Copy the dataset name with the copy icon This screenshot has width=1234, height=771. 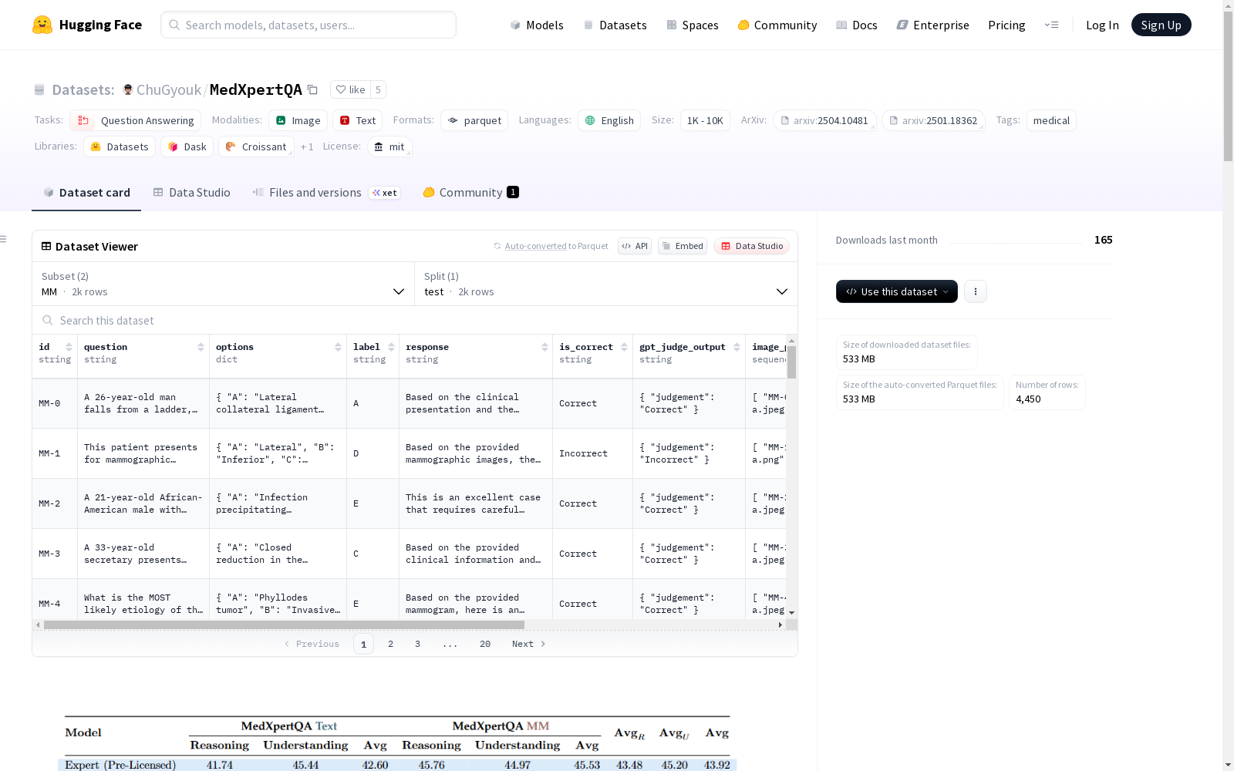[312, 89]
